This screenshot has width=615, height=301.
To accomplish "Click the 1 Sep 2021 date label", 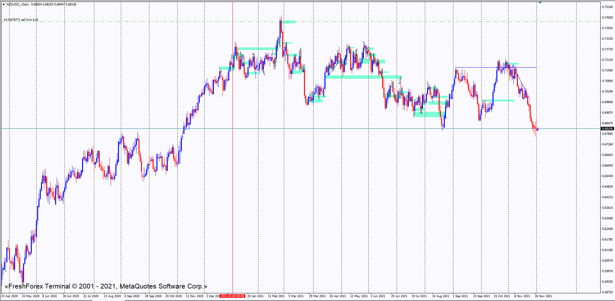I will point(460,296).
